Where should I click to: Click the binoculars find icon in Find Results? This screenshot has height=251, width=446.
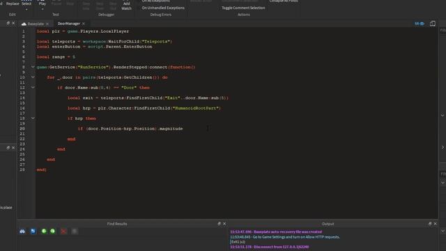pos(22,231)
